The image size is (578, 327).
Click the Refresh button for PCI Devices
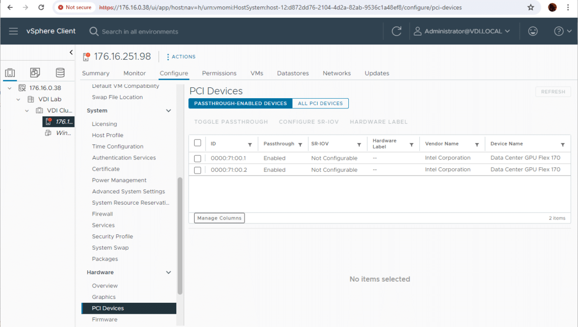pos(553,92)
